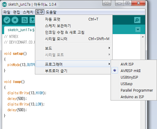Click the double-arrow button in title bar

click(106, 3)
